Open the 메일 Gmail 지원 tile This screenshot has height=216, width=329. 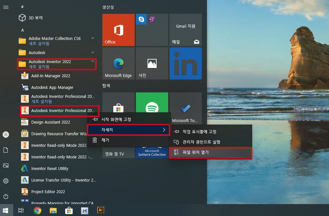[x=186, y=30]
